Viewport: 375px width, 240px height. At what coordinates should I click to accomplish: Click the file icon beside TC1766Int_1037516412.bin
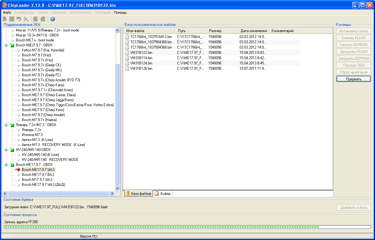127,36
